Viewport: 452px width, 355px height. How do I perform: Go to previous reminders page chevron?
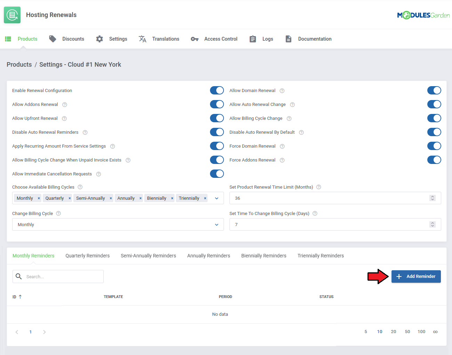pyautogui.click(x=17, y=332)
